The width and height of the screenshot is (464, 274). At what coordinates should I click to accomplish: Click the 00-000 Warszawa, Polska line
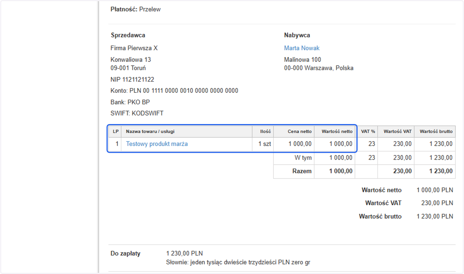click(x=319, y=68)
